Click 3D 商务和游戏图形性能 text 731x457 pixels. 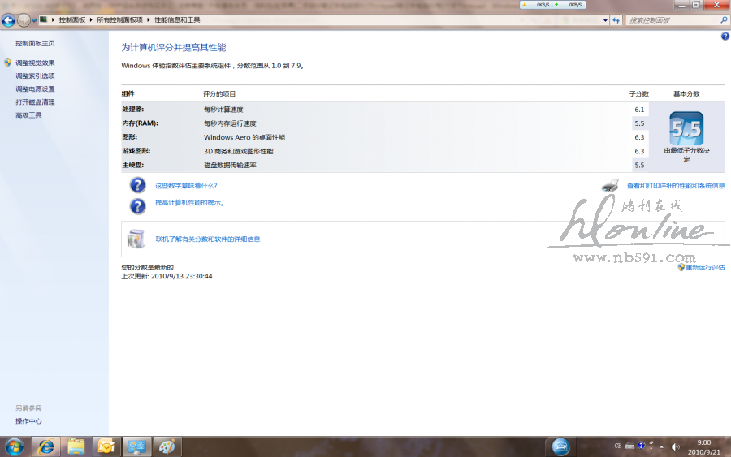[x=238, y=152]
